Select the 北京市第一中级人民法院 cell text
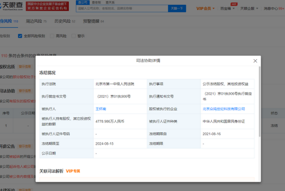Image resolution: width=285 pixels, height=191 pixels. point(115,84)
